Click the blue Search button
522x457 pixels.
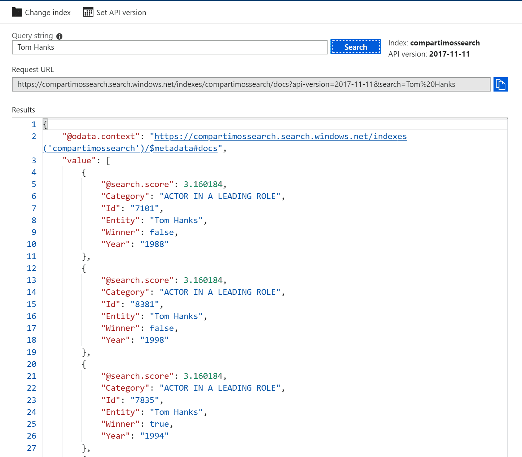click(x=356, y=47)
